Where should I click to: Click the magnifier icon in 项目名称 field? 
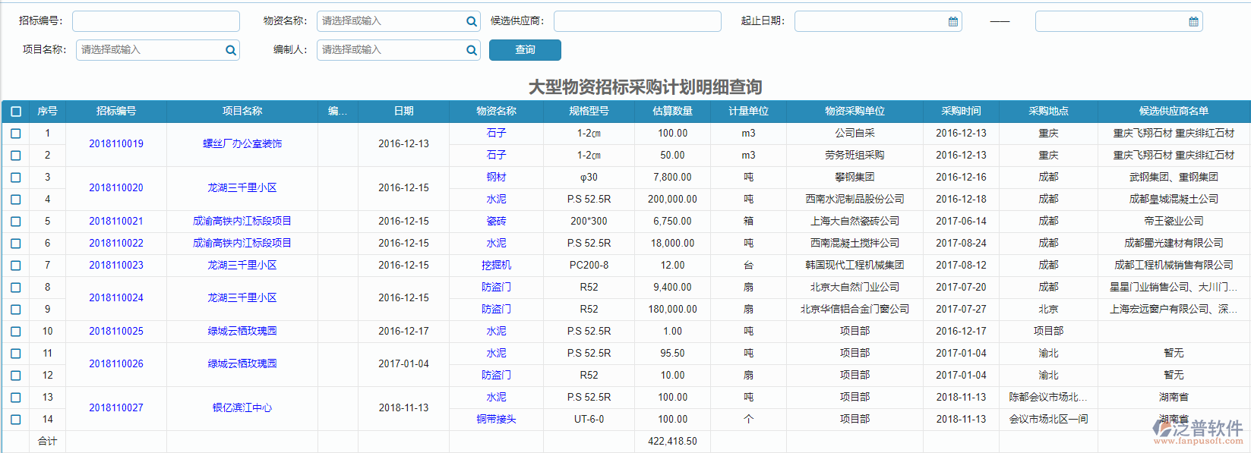tap(231, 51)
